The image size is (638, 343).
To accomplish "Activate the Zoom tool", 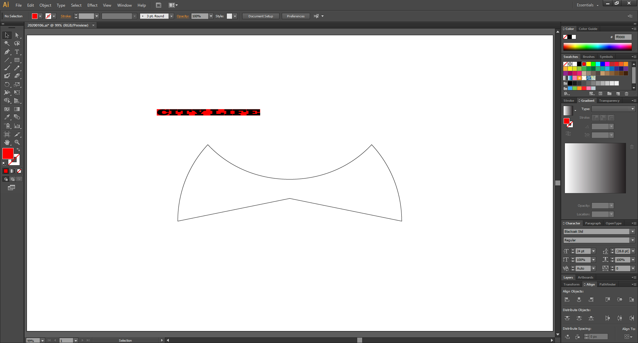I will [17, 142].
